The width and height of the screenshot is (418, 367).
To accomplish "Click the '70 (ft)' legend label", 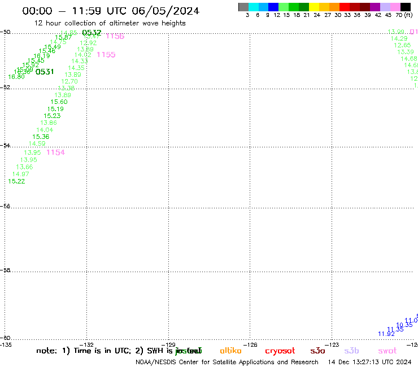I will [404, 15].
